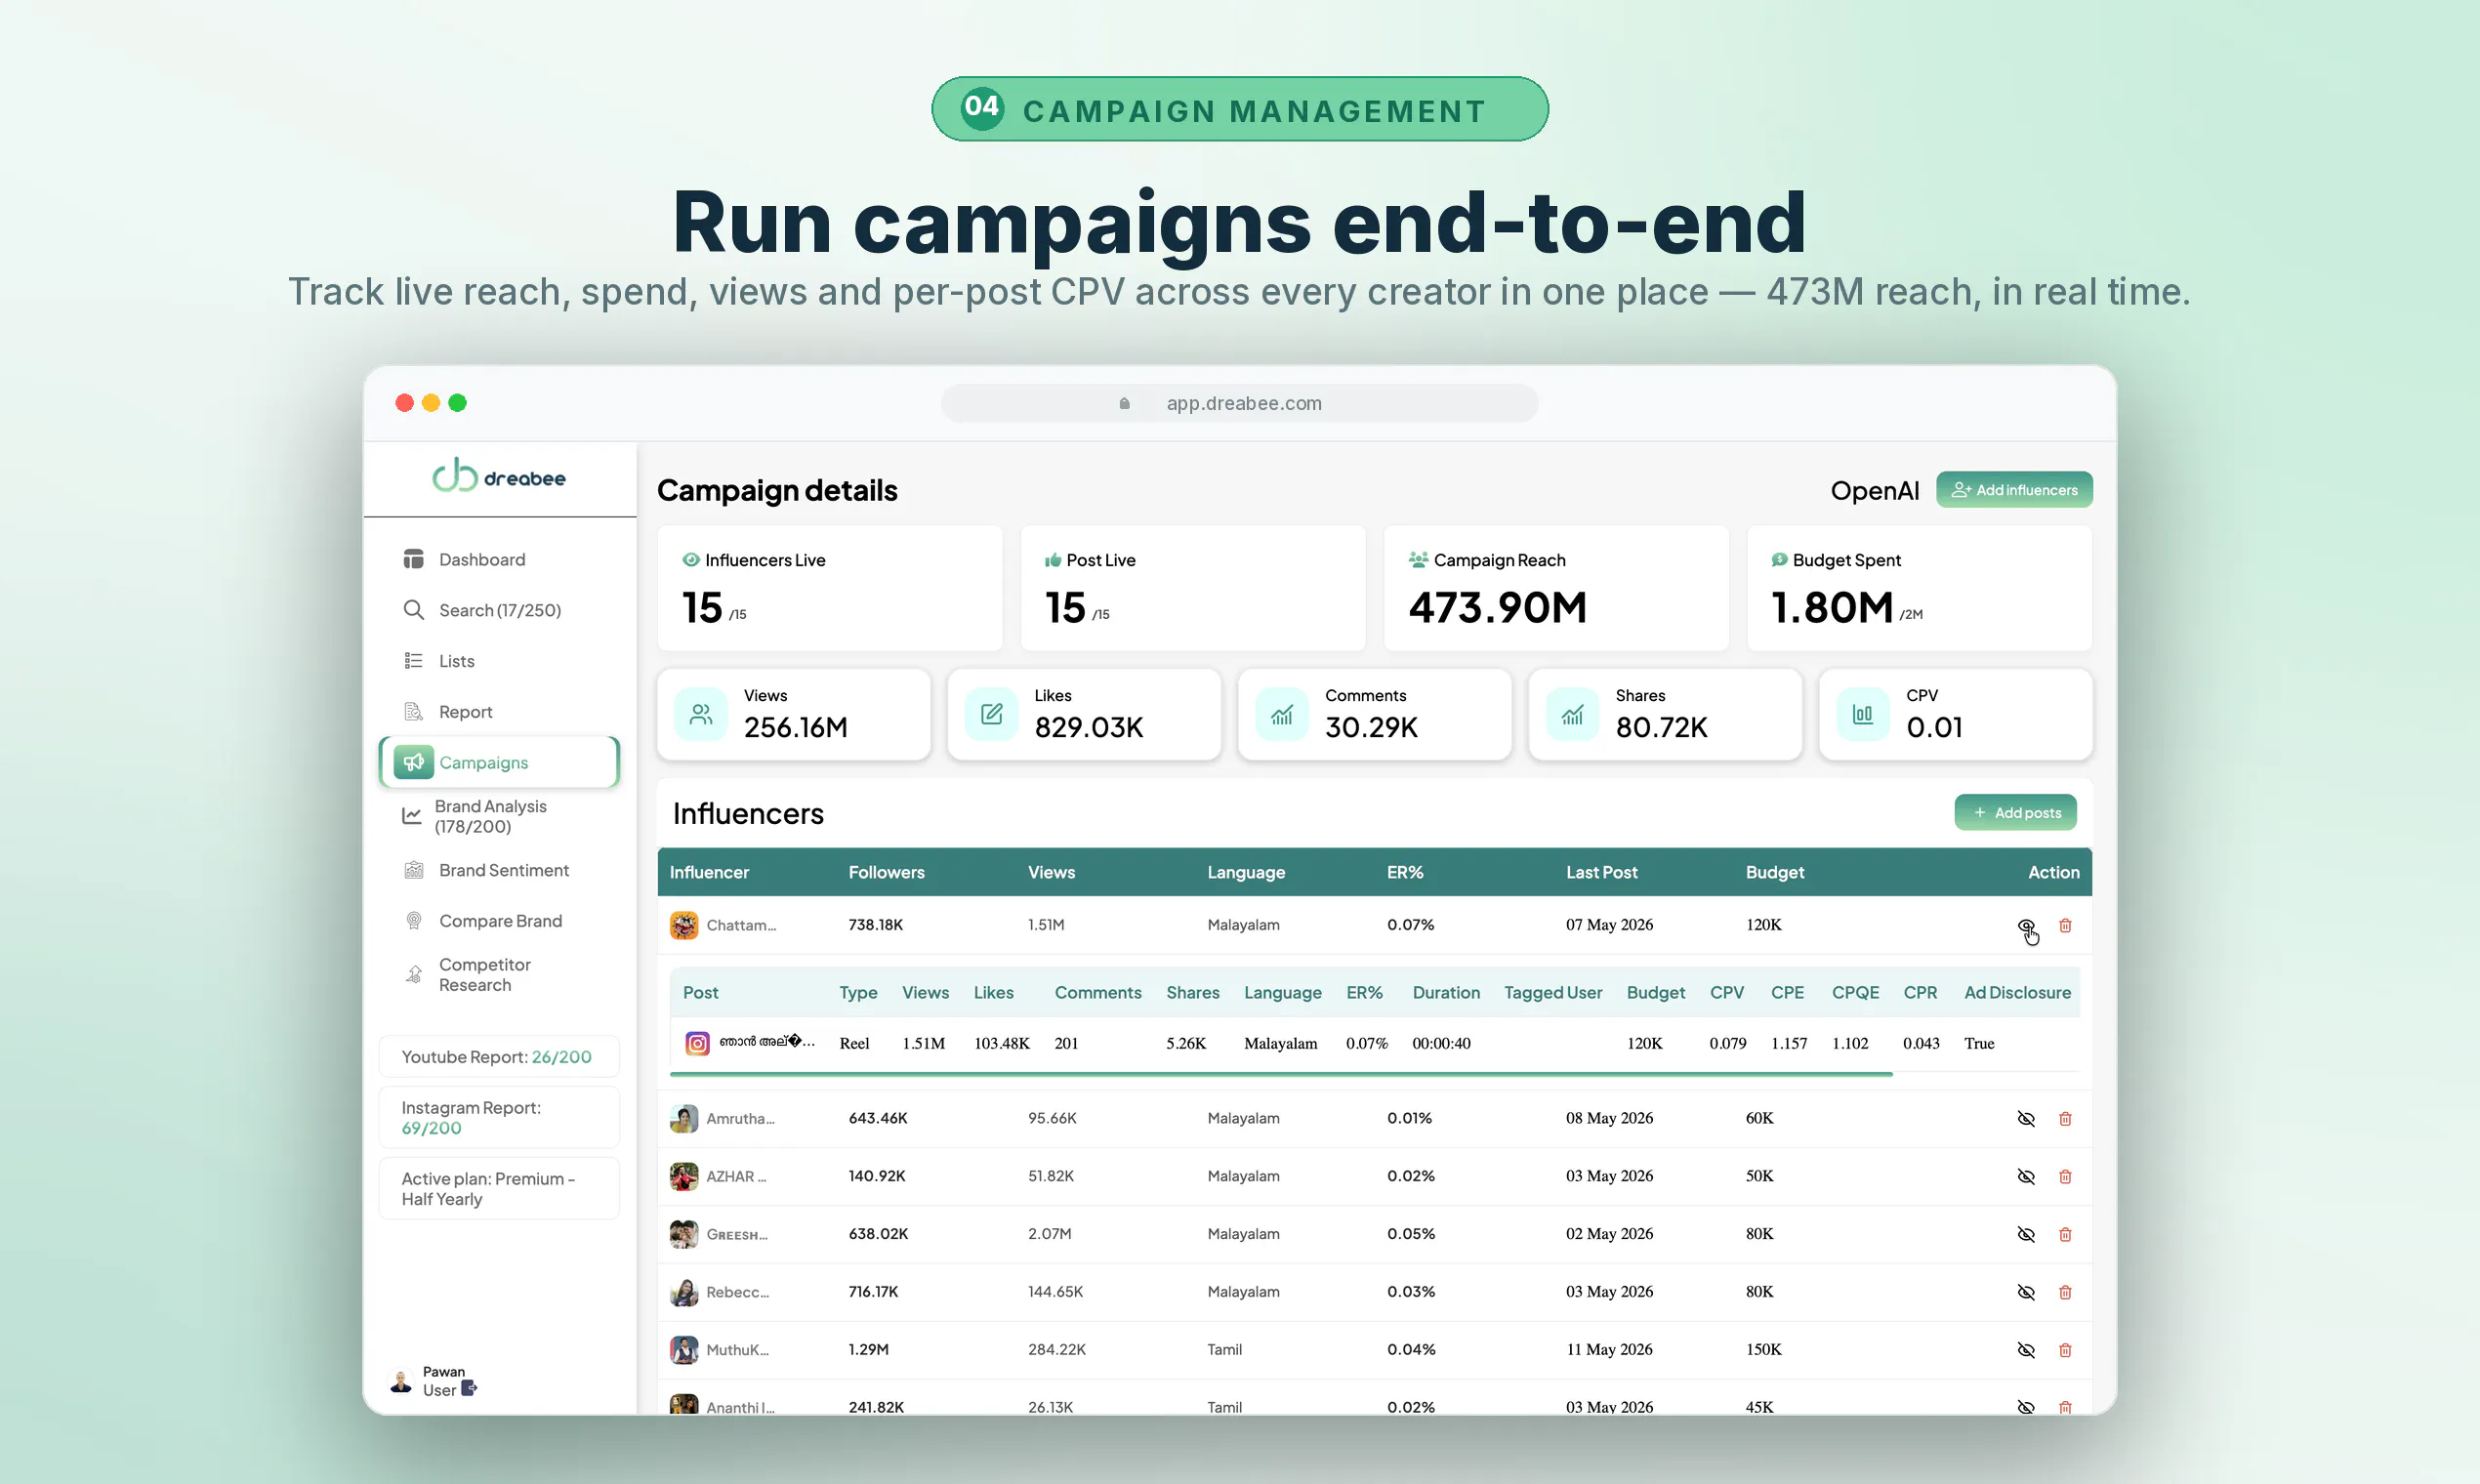Click the Campaign Reach people icon
This screenshot has width=2480, height=1484.
tap(1418, 560)
